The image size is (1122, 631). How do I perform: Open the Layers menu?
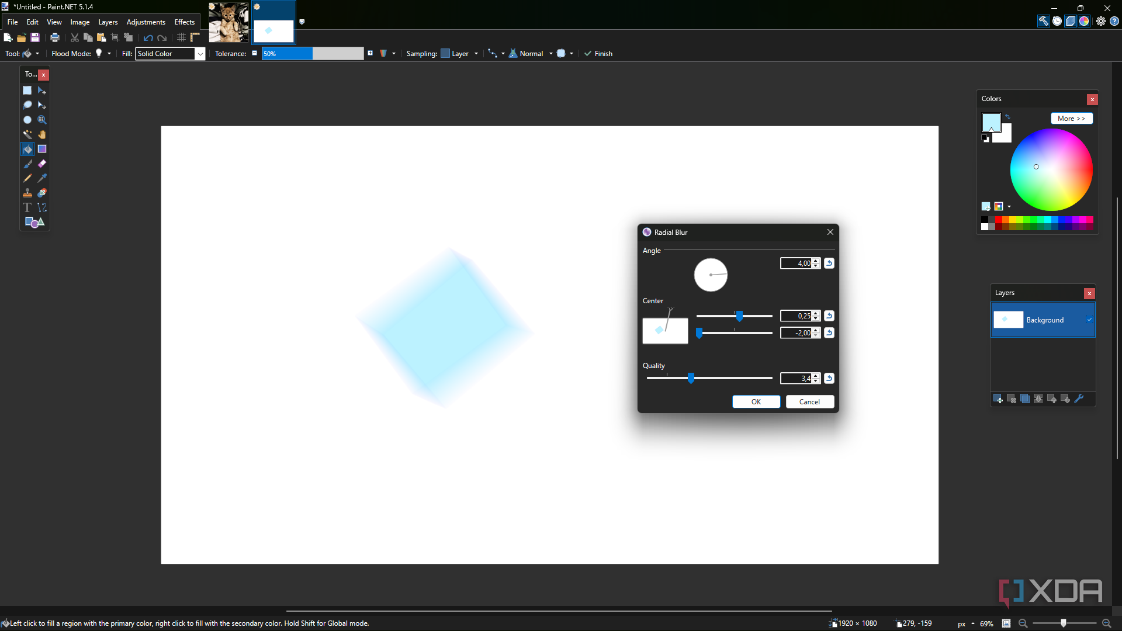pyautogui.click(x=108, y=22)
